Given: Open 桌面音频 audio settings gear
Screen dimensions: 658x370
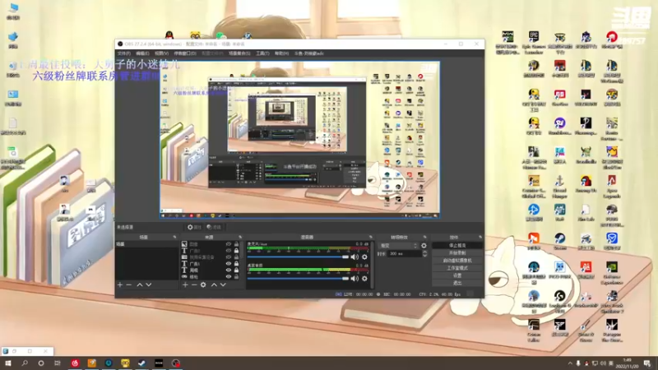Looking at the screenshot, I should coord(364,278).
